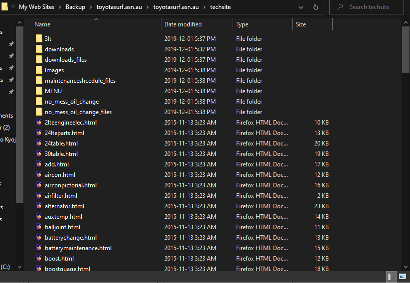Click the search magnifier icon

340,7
